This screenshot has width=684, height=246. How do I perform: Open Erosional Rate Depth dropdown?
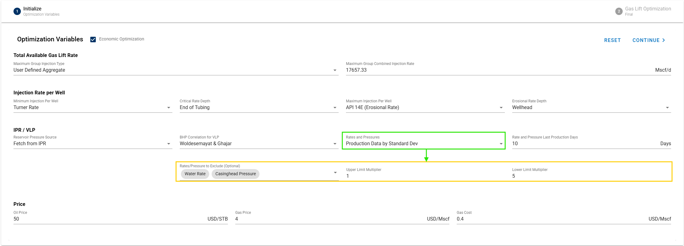[591, 108]
